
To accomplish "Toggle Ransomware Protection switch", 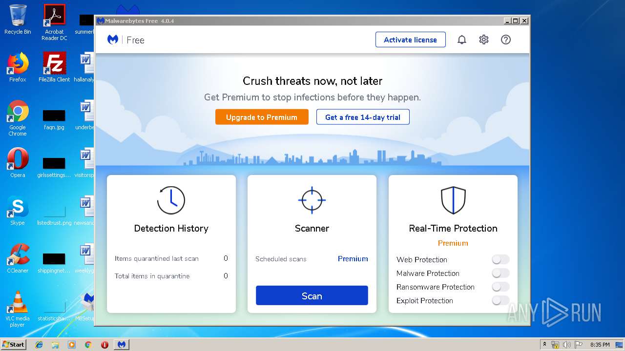I will [x=500, y=287].
